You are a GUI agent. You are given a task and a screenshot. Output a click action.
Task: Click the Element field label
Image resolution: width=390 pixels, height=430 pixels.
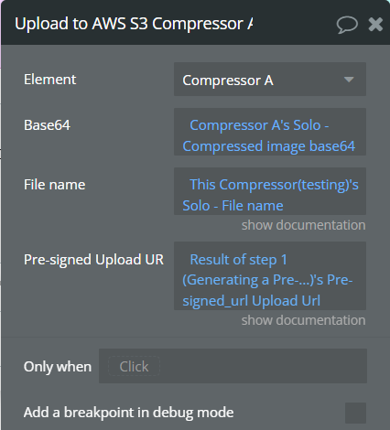coord(50,80)
